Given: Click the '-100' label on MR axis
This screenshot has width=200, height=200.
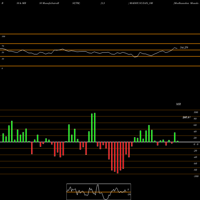Looking at the screenshot, I should click(x=196, y=176).
